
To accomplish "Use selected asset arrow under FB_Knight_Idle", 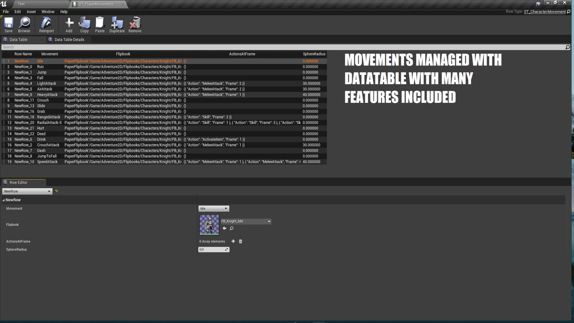I will coord(225,228).
